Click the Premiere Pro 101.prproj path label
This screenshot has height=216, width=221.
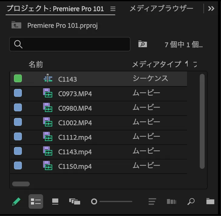click(63, 25)
